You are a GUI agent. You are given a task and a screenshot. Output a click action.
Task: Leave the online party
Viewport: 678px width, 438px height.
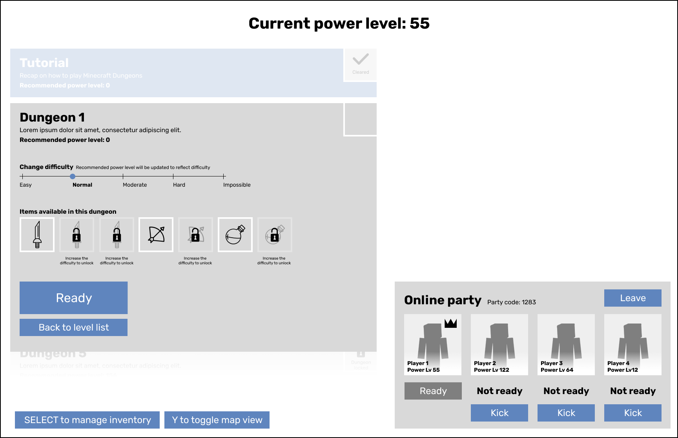click(633, 298)
